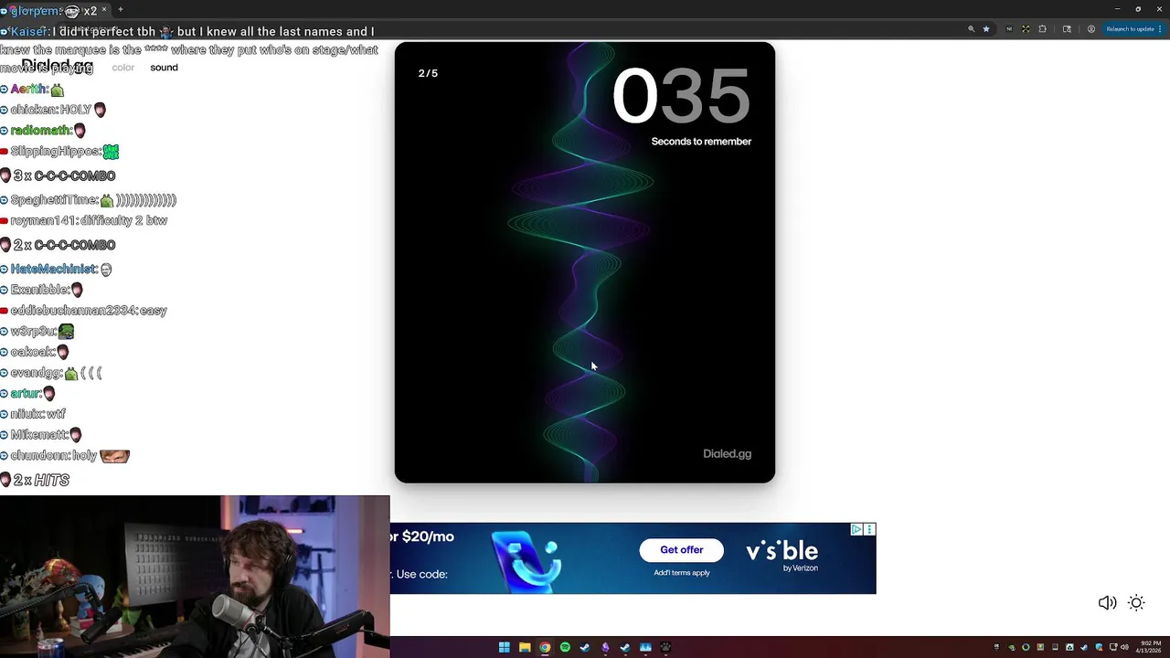1170x658 pixels.
Task: Open the system tray volume icon
Action: coord(1126,647)
